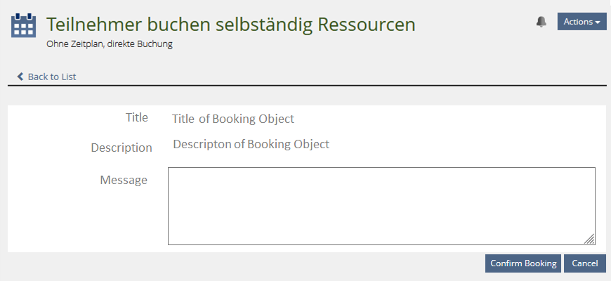
Task: Click the Description field label
Action: tap(121, 148)
